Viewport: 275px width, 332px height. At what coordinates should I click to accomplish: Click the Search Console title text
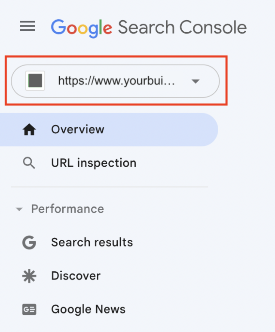click(x=182, y=28)
